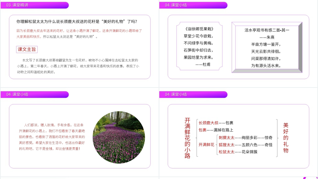Select the "包裹——漏掉在路上" diagram line
This screenshot has width=318, height=179.
(x=216, y=130)
